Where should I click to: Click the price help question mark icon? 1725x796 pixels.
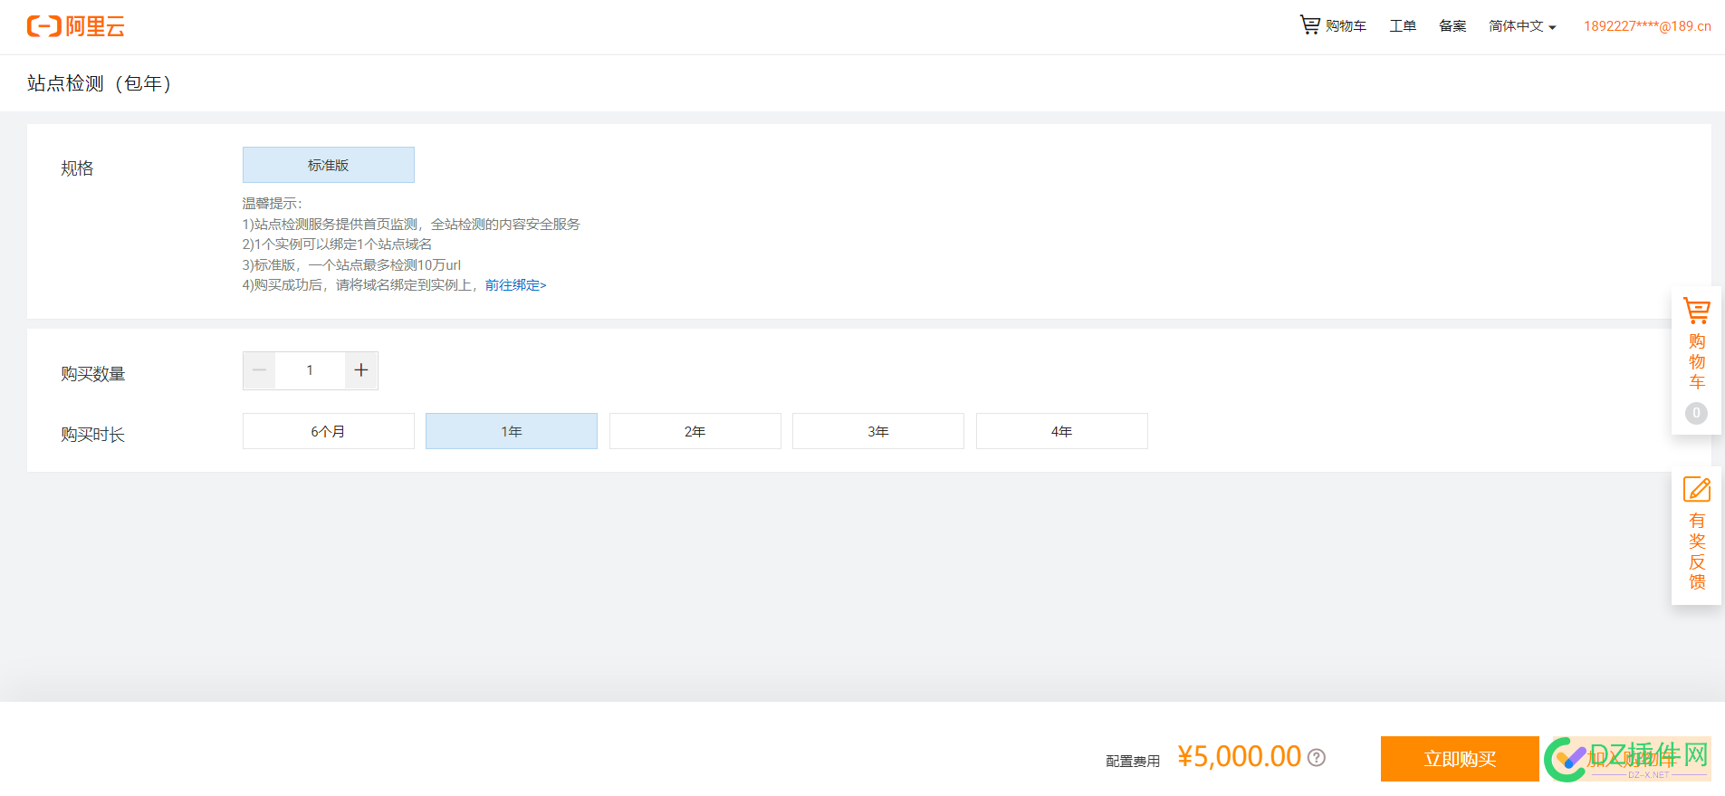(x=1318, y=757)
